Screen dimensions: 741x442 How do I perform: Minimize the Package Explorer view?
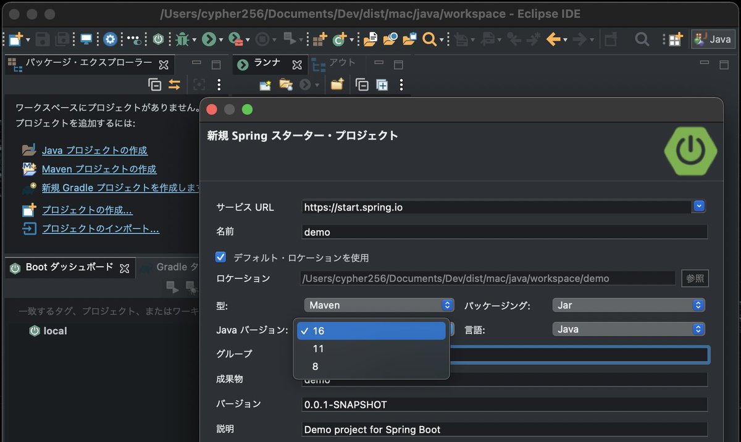(x=196, y=63)
